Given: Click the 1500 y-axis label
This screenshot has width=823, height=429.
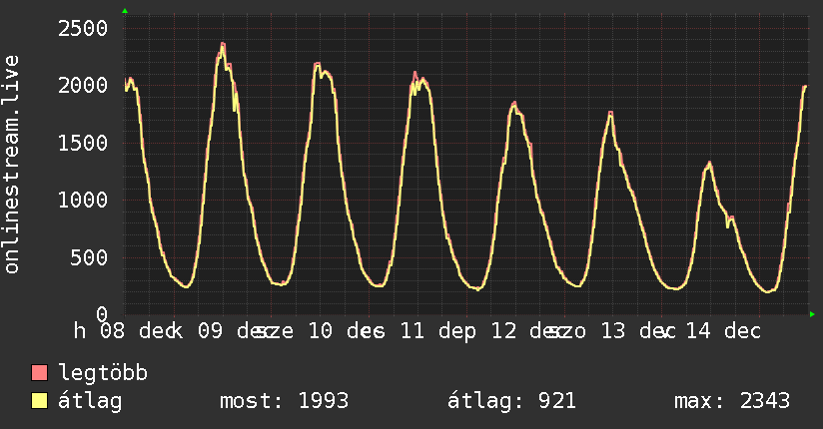Looking at the screenshot, I should coord(82,143).
